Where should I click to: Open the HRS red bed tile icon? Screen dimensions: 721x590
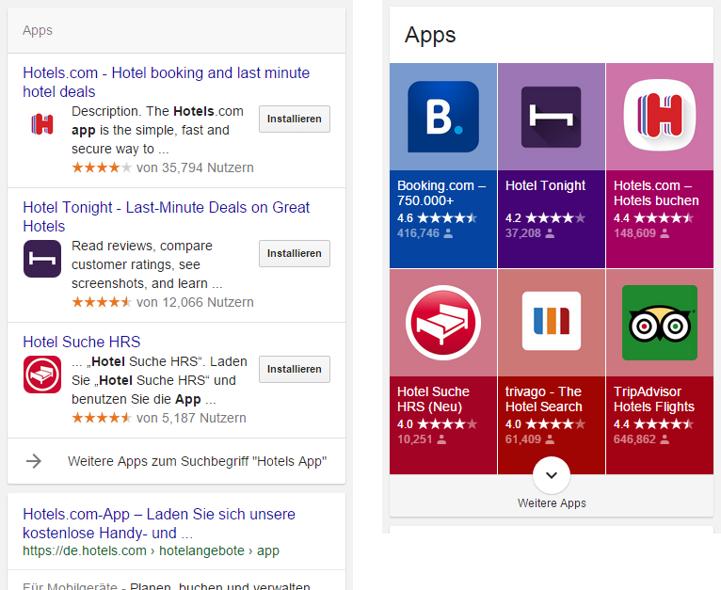[443, 323]
